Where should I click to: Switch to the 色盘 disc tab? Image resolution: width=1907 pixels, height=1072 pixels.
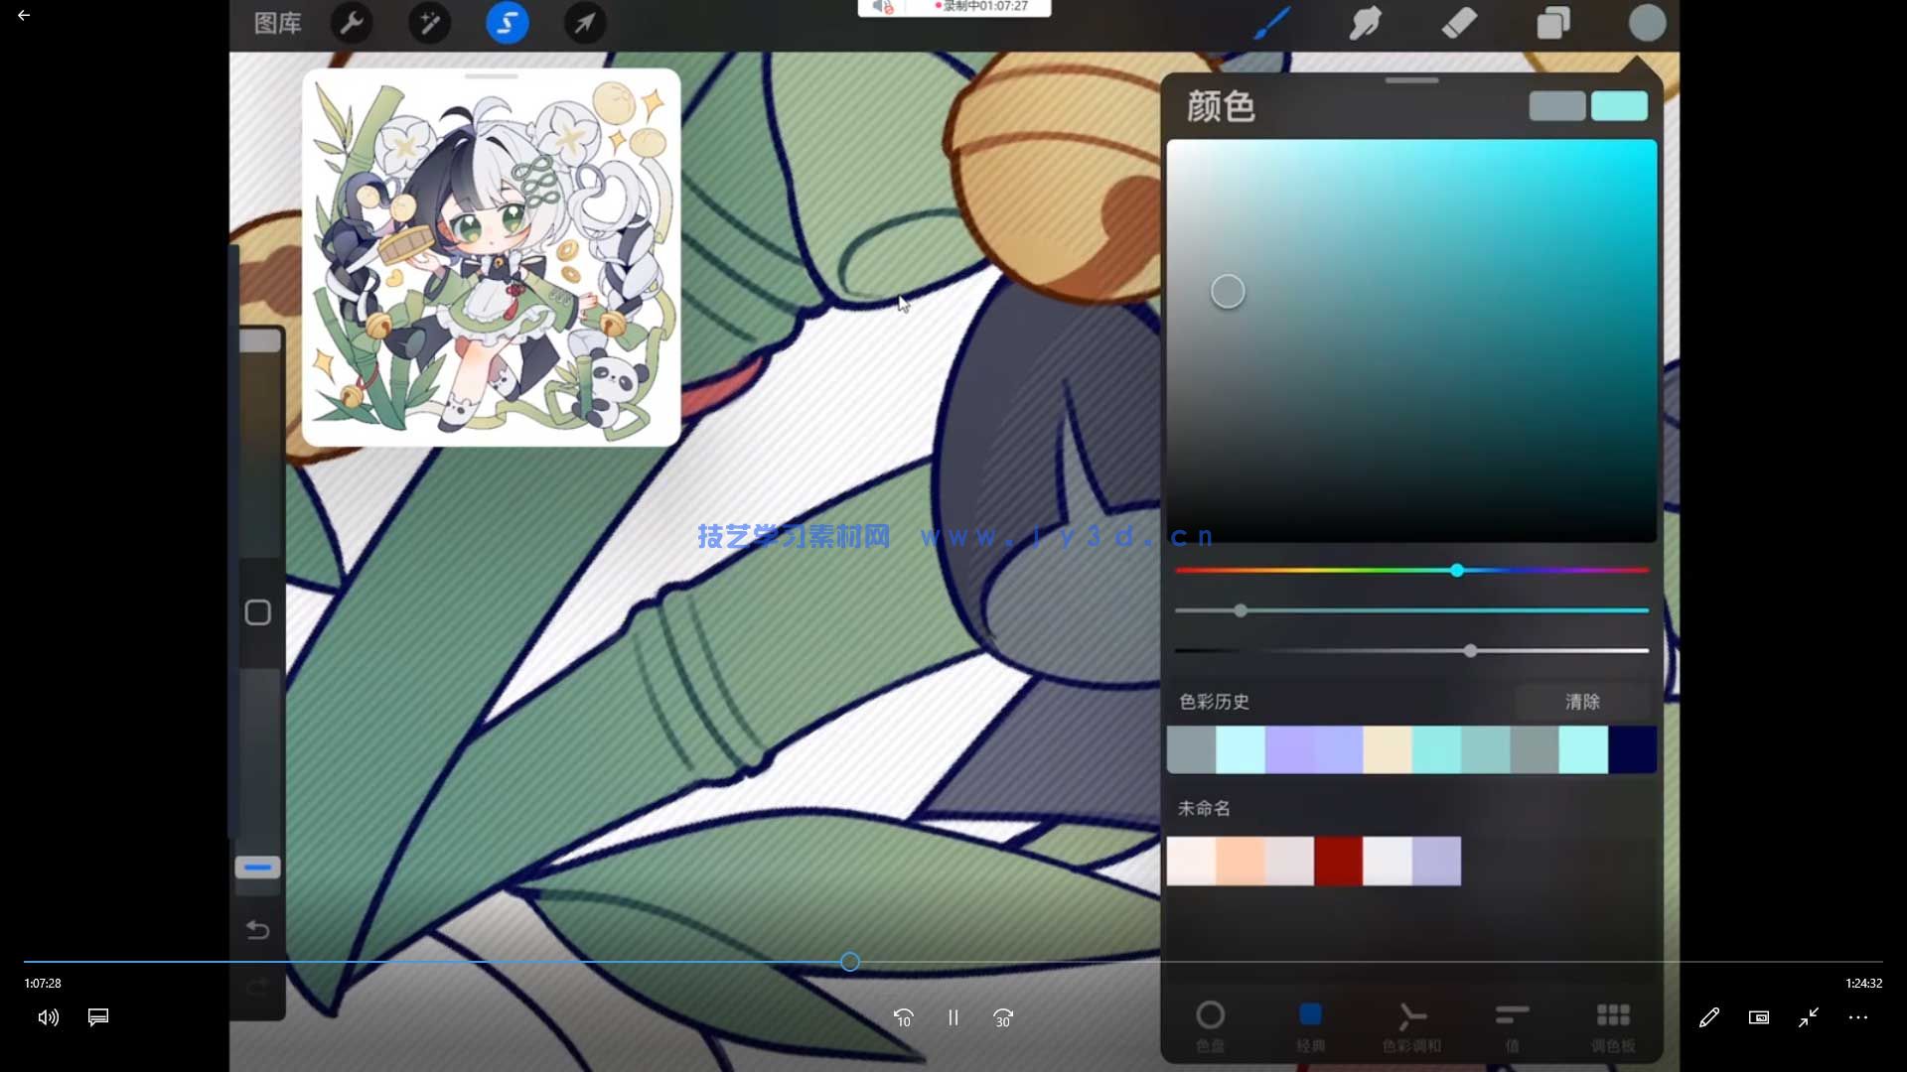[1210, 1024]
